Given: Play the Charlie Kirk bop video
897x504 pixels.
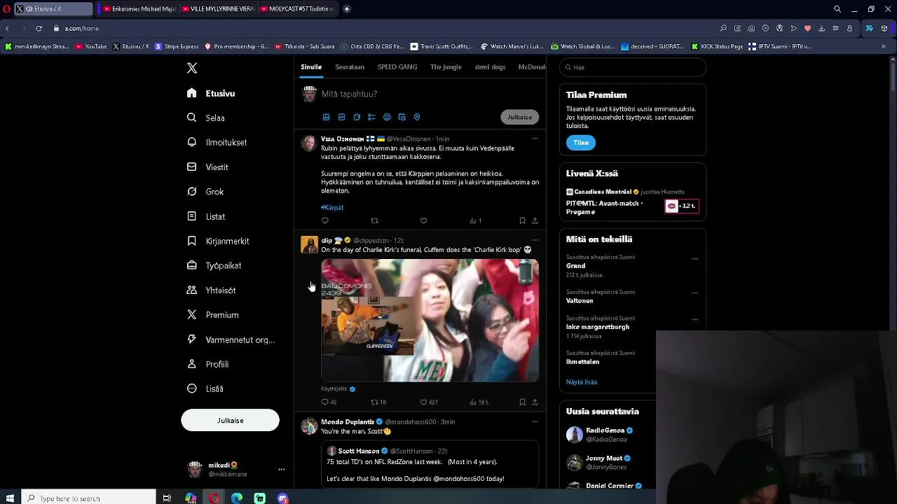Looking at the screenshot, I should 430,320.
